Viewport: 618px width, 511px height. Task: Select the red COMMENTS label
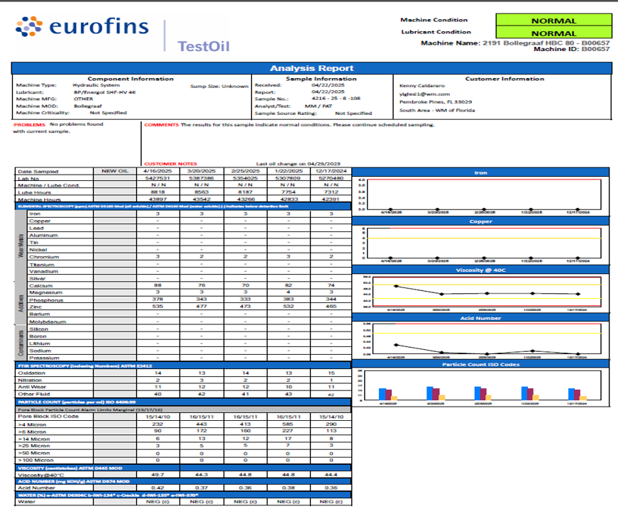coord(161,125)
